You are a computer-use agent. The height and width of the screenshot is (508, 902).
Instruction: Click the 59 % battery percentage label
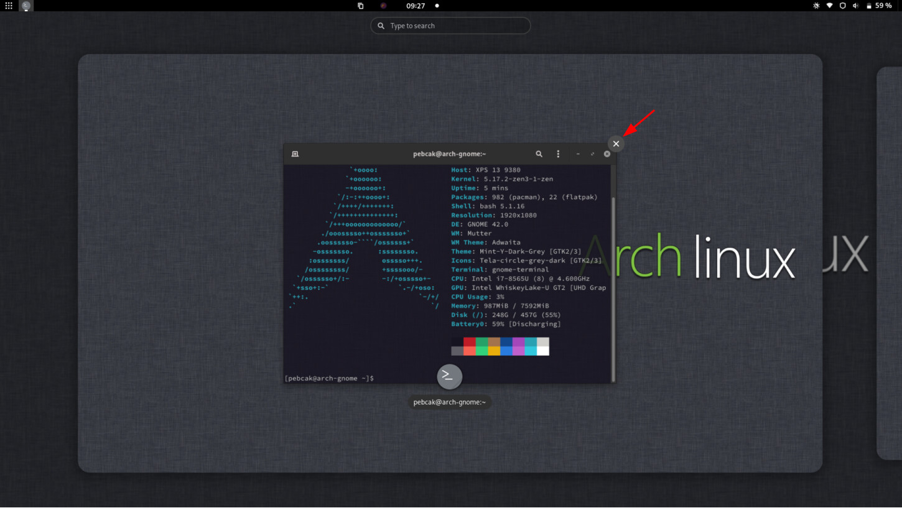[x=883, y=6]
